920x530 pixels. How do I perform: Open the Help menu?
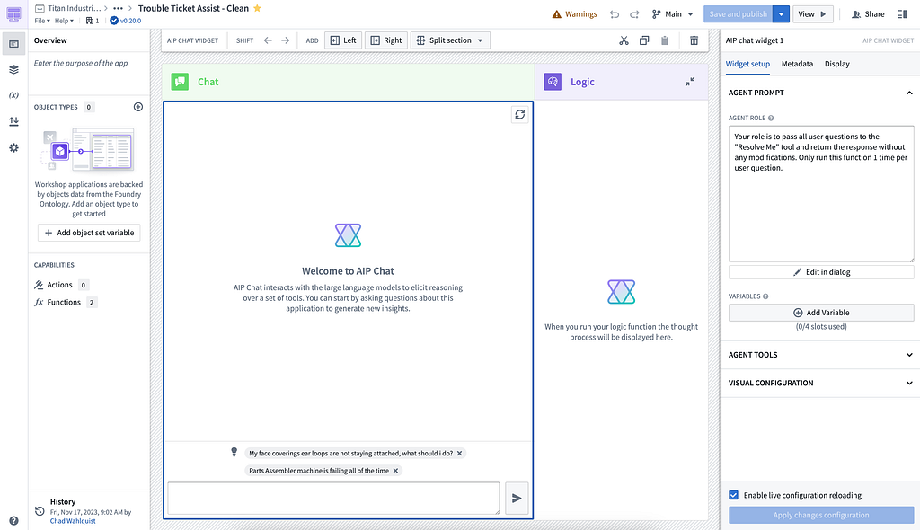click(x=64, y=21)
